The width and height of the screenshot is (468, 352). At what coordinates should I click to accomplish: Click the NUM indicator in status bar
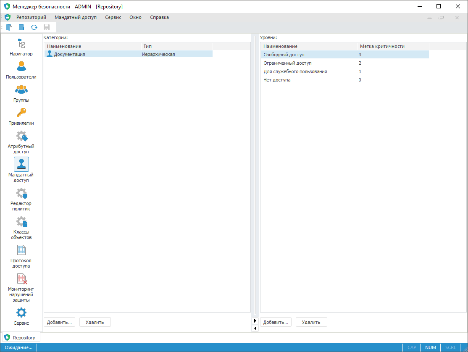coord(430,347)
